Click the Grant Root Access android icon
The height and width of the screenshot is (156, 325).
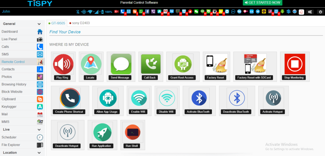(183, 64)
